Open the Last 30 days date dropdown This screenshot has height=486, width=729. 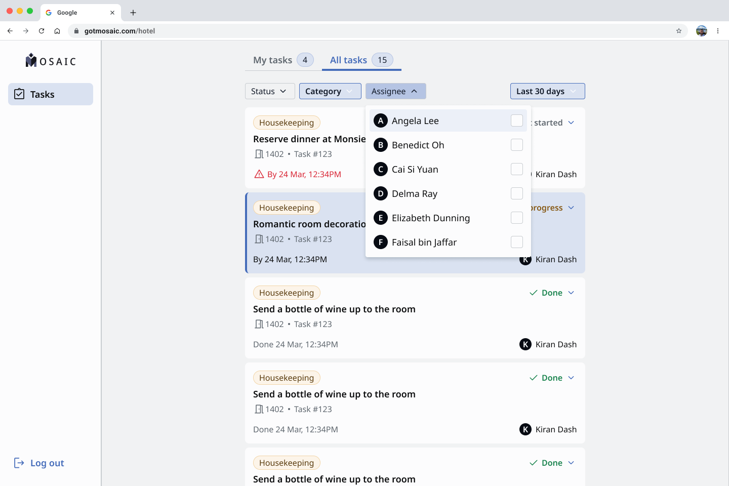pos(548,91)
